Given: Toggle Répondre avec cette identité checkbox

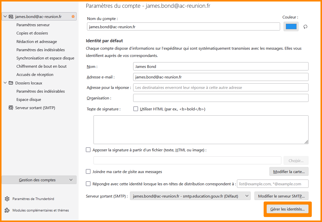Looking at the screenshot, I should pyautogui.click(x=88, y=184).
